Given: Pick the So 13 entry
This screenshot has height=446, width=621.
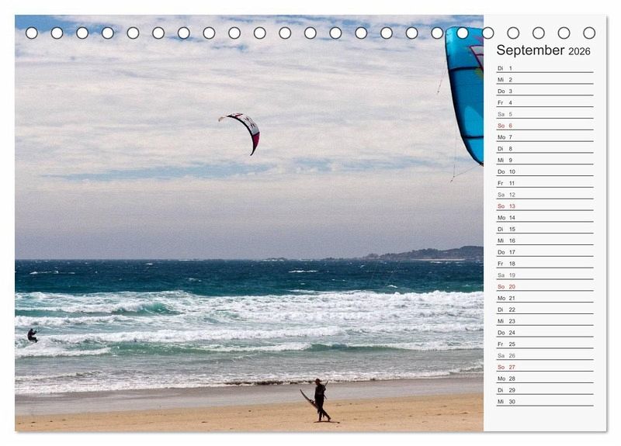Looking at the screenshot, I should point(544,206).
